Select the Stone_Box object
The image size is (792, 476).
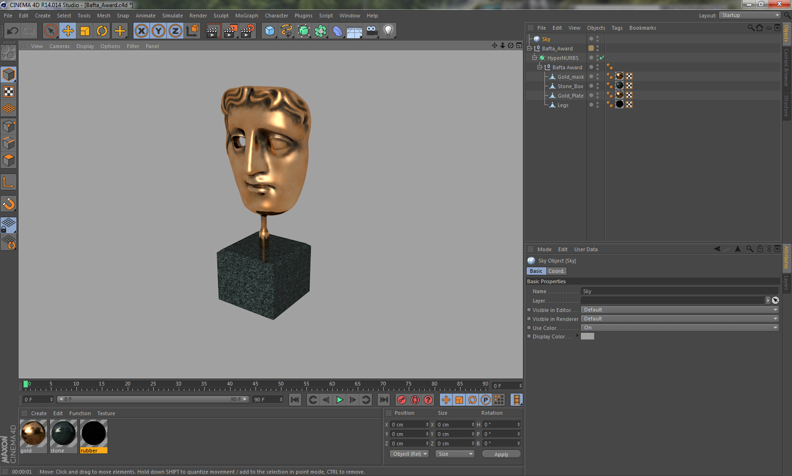coord(570,86)
